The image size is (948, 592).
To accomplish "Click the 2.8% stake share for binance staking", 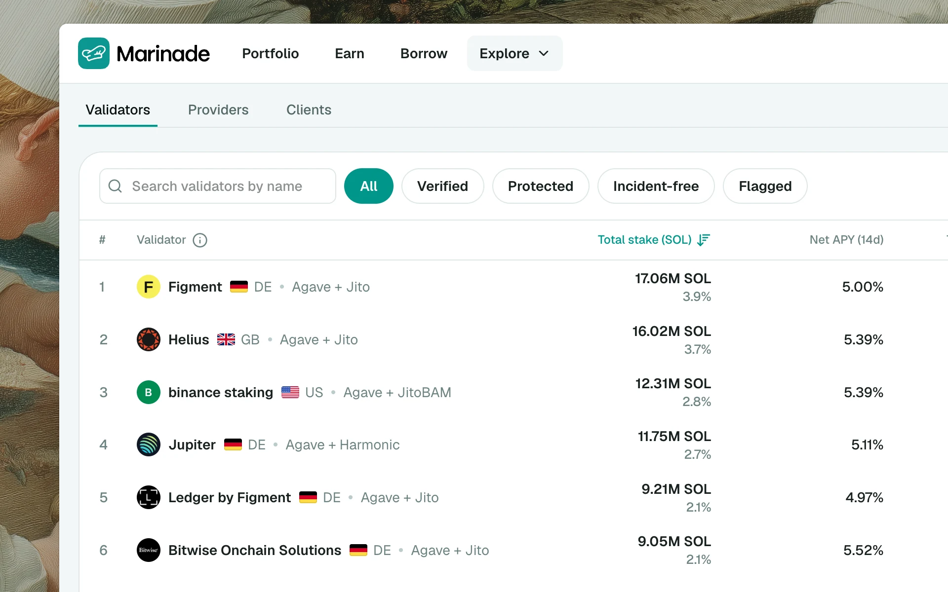I will click(697, 402).
